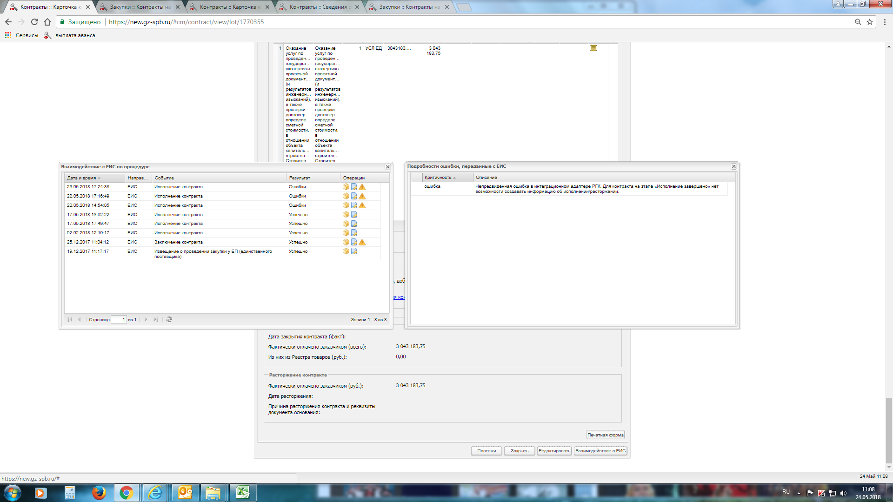Click 'Редактировать' button
Image resolution: width=893 pixels, height=502 pixels.
(x=554, y=451)
